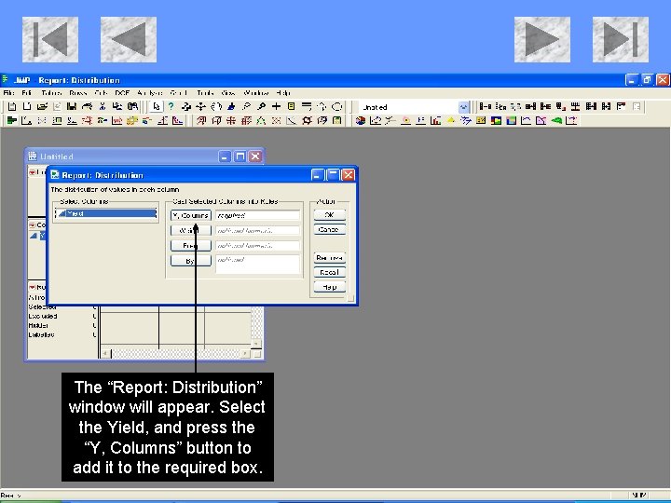The image size is (671, 503).
Task: Click OK in the Distribution dialog
Action: pyautogui.click(x=329, y=215)
